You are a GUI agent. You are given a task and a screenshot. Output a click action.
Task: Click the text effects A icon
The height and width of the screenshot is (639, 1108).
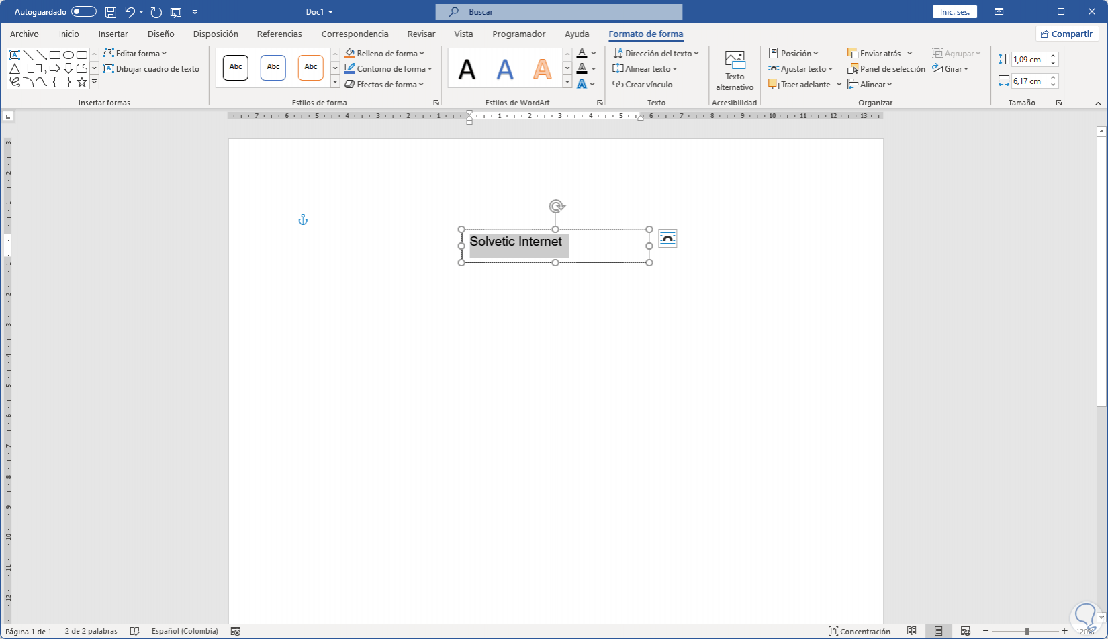coord(582,85)
